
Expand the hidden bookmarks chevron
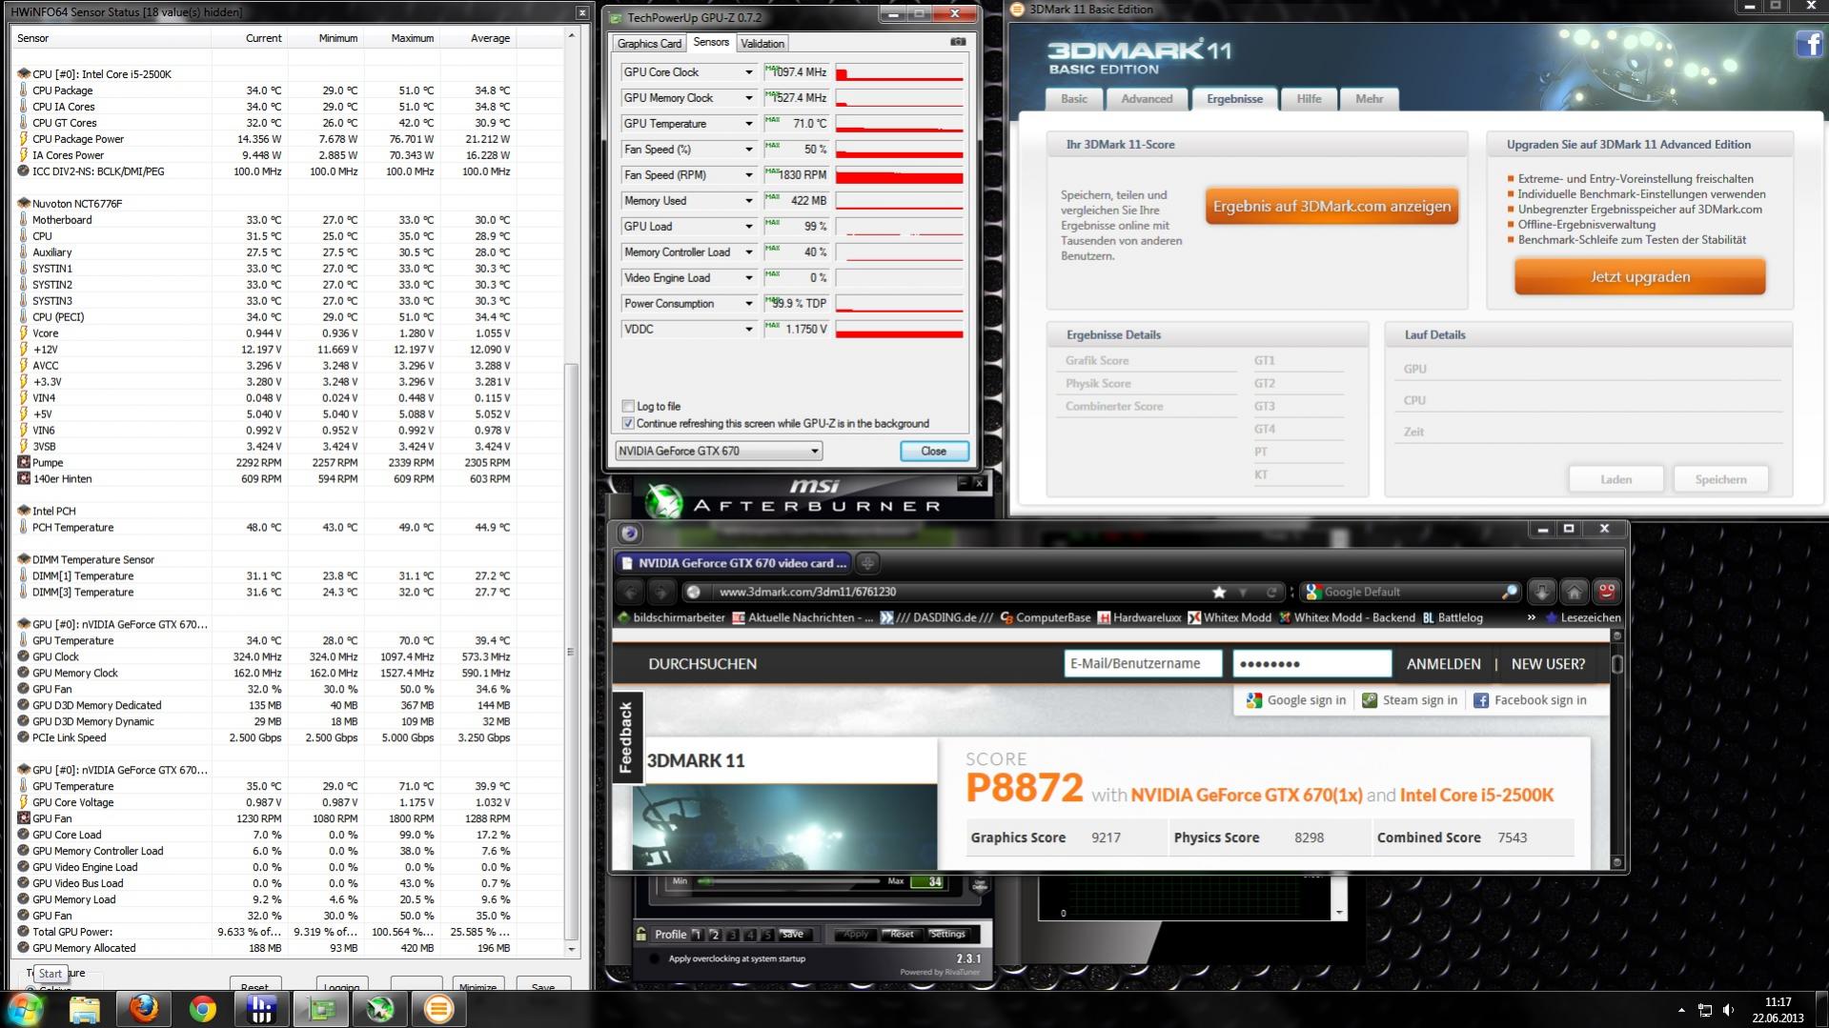click(x=1531, y=617)
